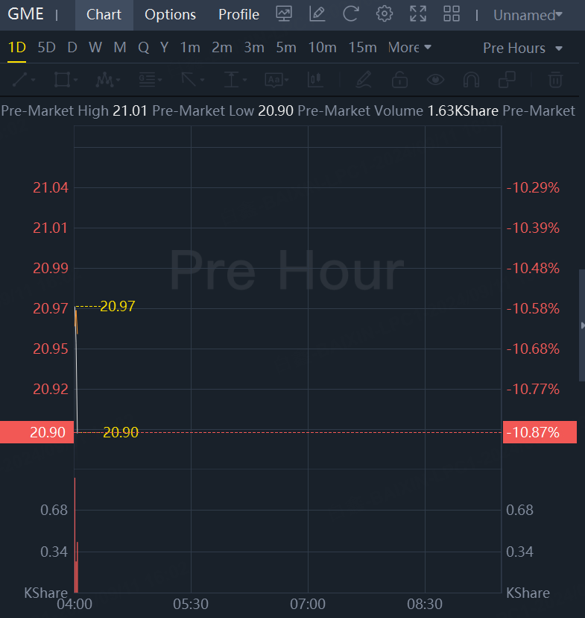Expand chart to fullscreen

coord(418,14)
